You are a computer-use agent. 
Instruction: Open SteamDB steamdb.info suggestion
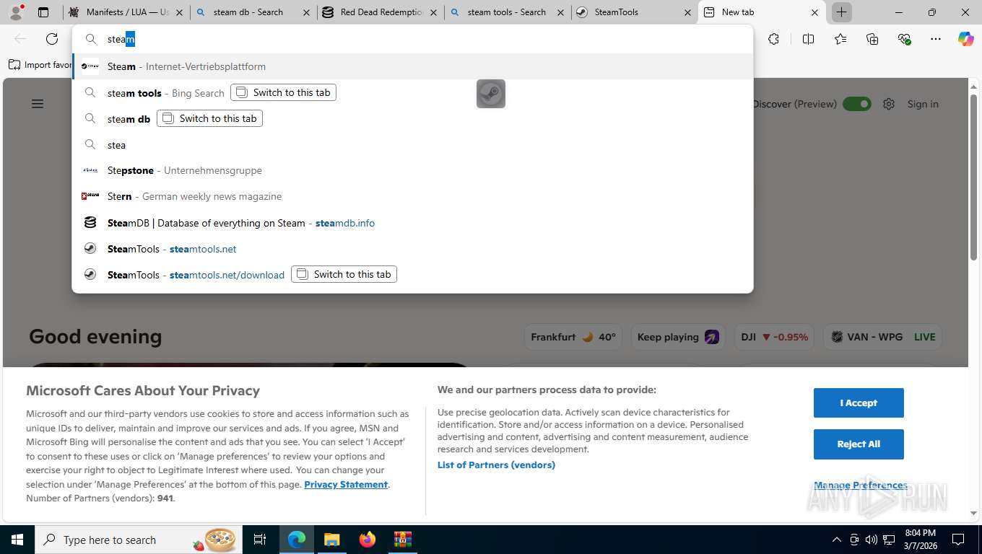pos(412,223)
